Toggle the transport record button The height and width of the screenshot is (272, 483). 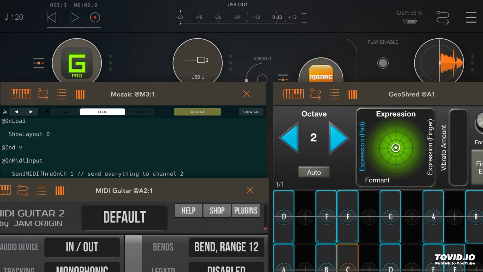coord(95,17)
